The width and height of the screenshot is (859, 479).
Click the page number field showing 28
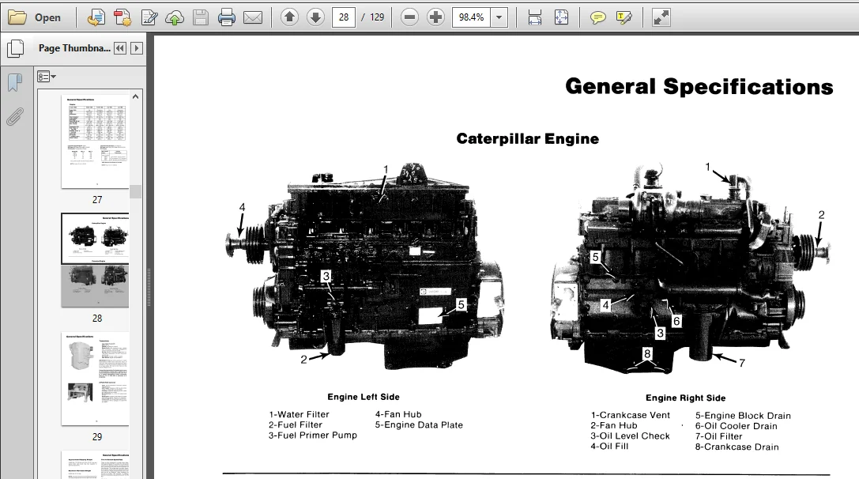coord(344,17)
